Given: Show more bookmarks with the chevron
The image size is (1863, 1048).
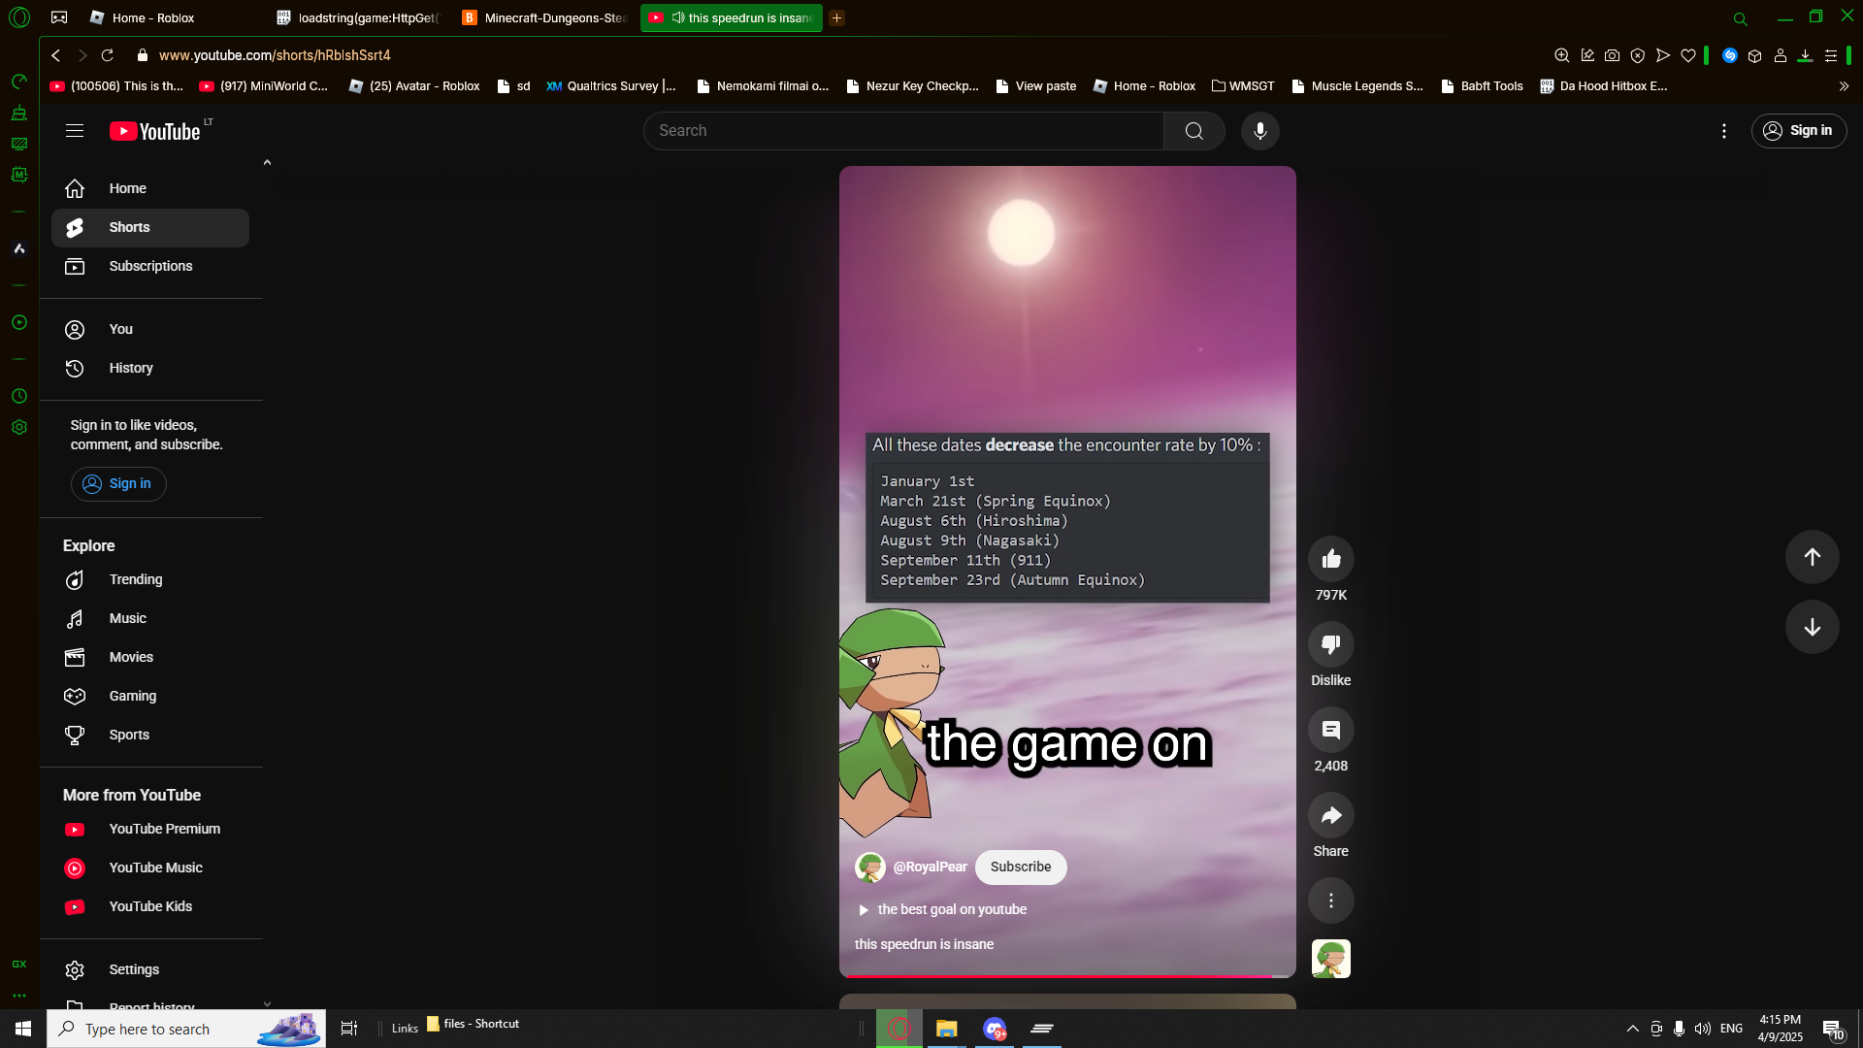Looking at the screenshot, I should 1844,86.
